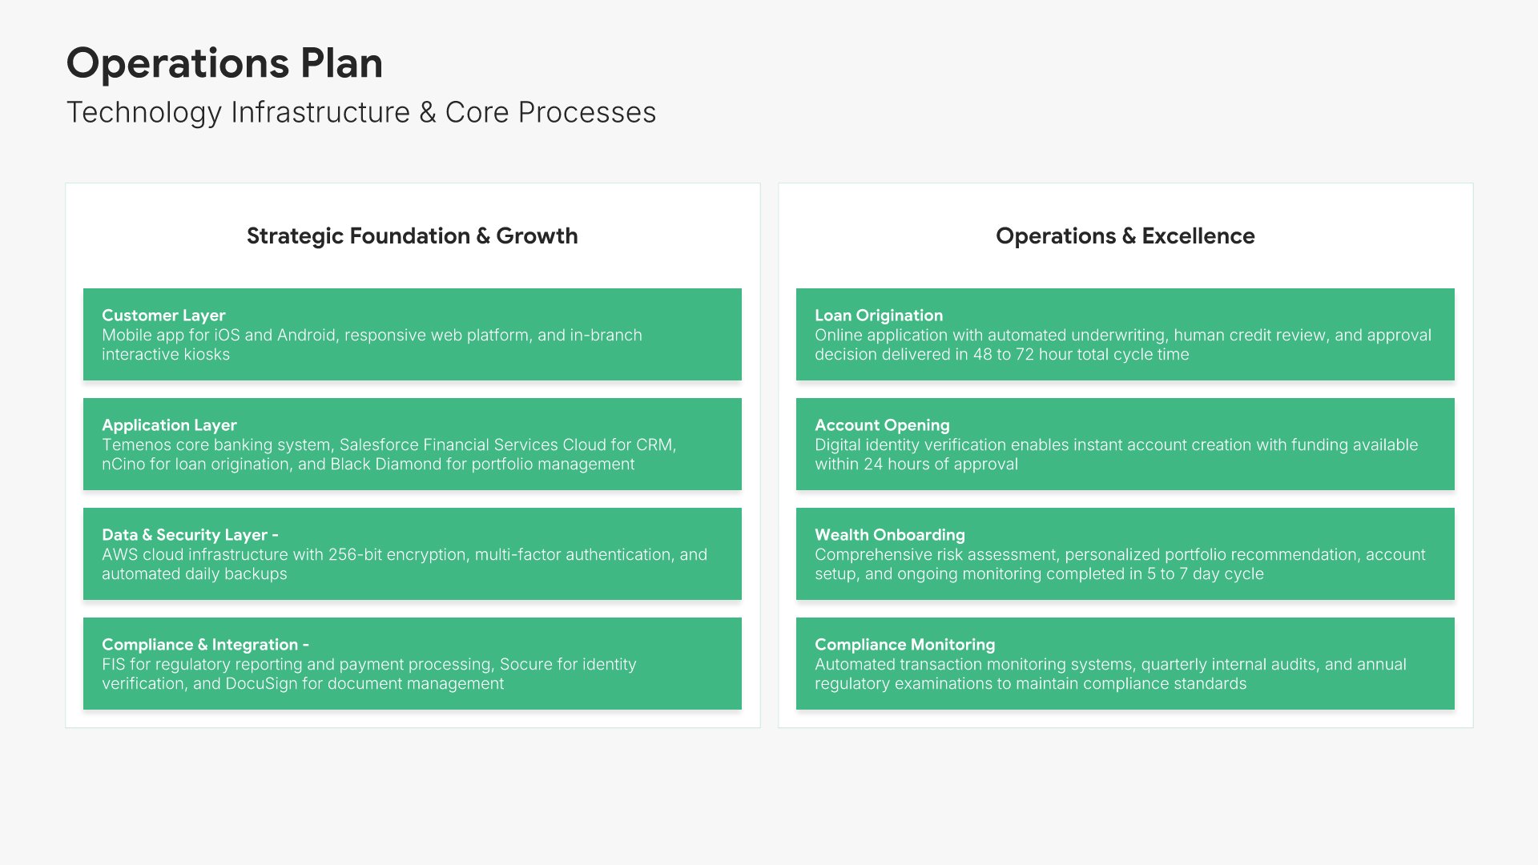This screenshot has height=865, width=1538.
Task: Select the "Wealth Onboarding" card title
Action: 890,535
